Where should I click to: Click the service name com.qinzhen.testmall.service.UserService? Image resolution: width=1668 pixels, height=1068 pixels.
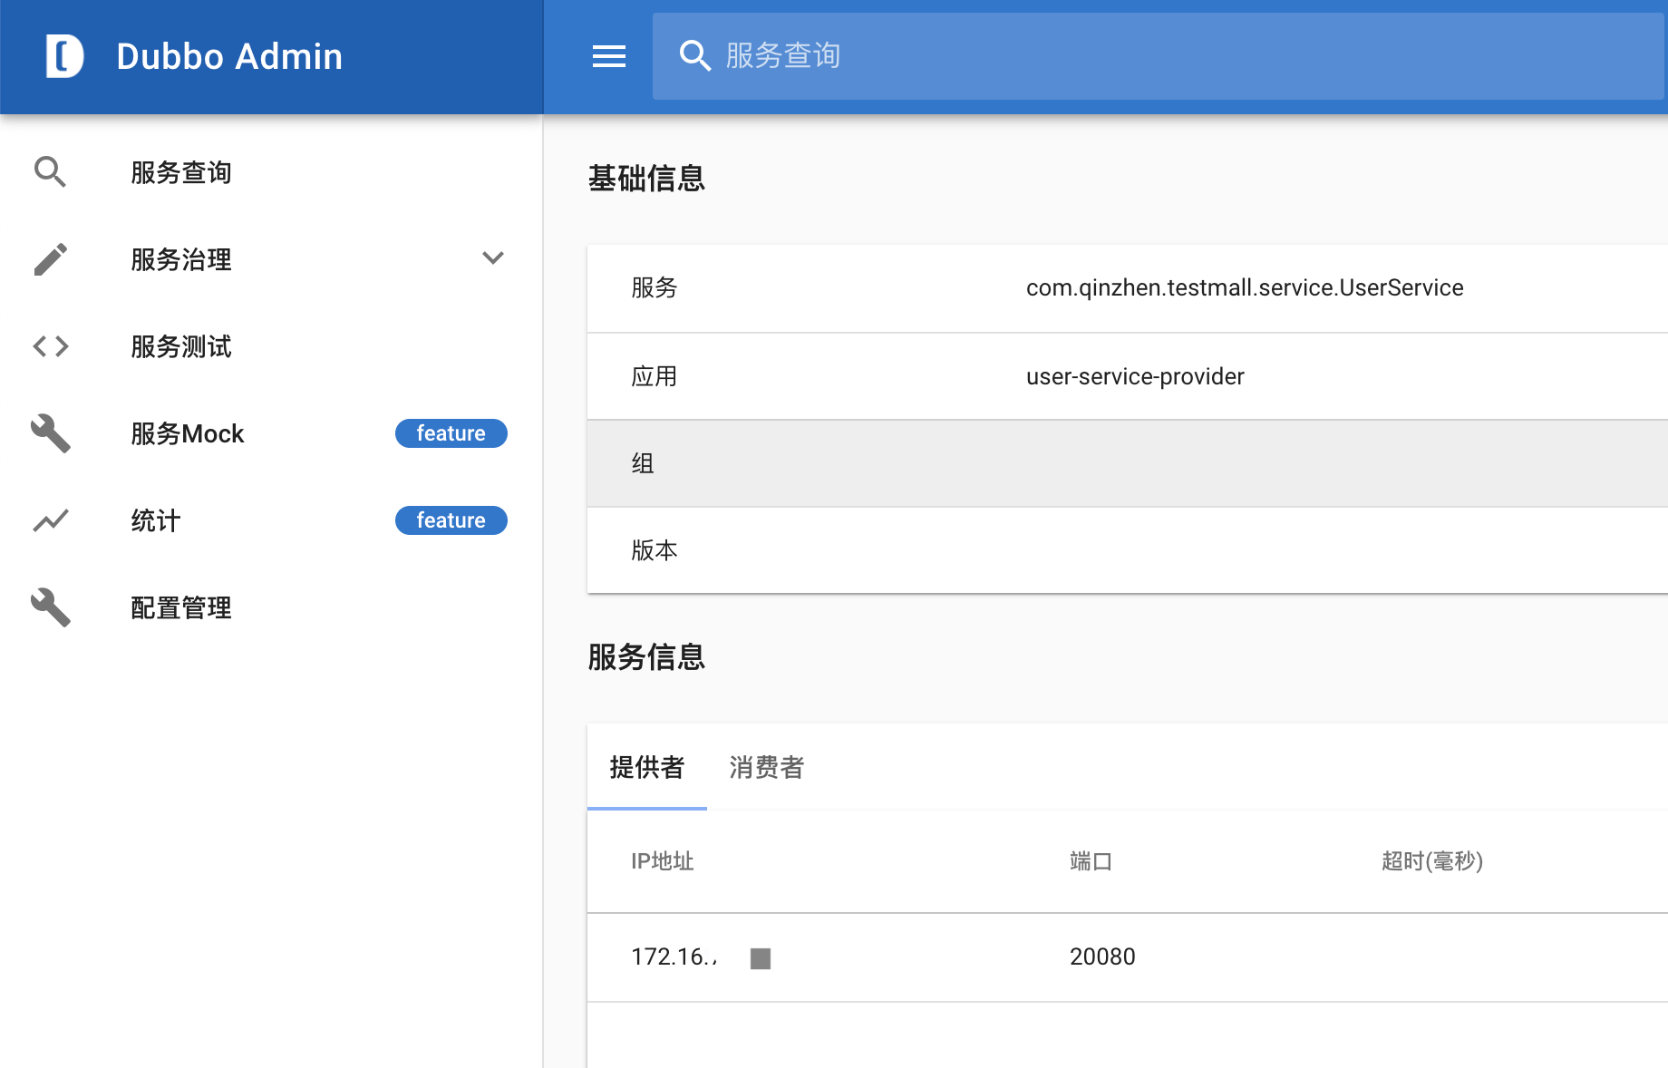(1245, 288)
